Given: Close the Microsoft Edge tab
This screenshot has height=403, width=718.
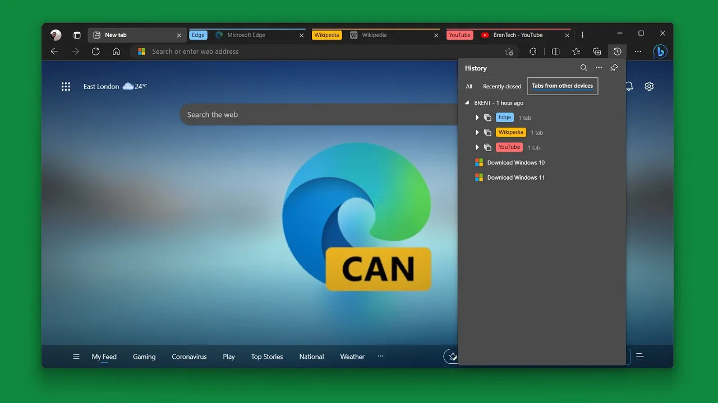Looking at the screenshot, I should 301,35.
